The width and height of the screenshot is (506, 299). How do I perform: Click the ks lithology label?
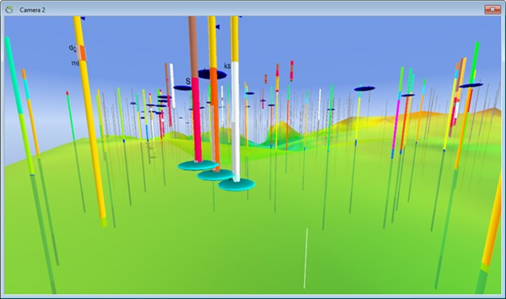[227, 66]
